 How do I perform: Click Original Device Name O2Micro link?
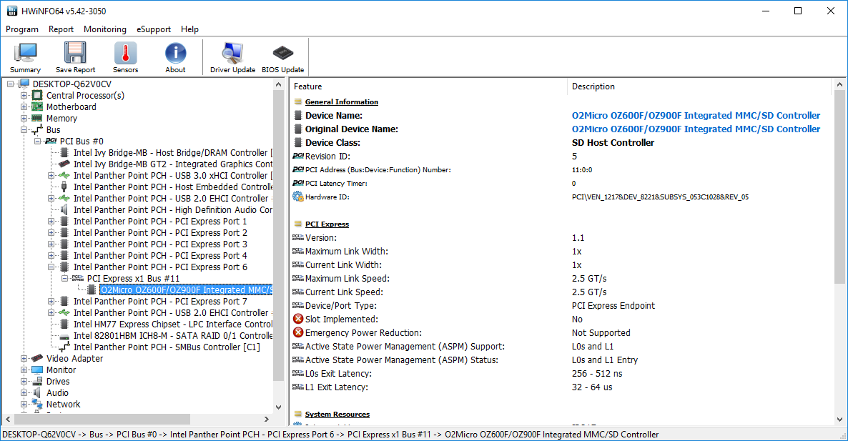[696, 129]
